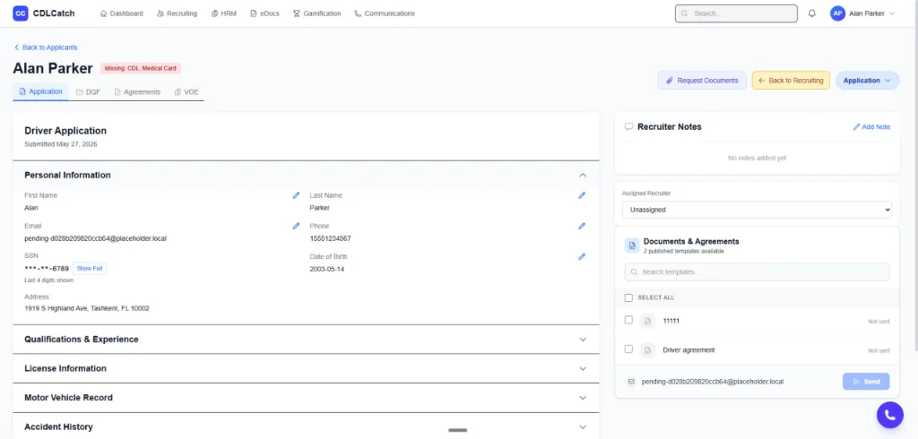Expand Qualifications & Experience section
Screen dimensions: 918x439
tap(306, 340)
